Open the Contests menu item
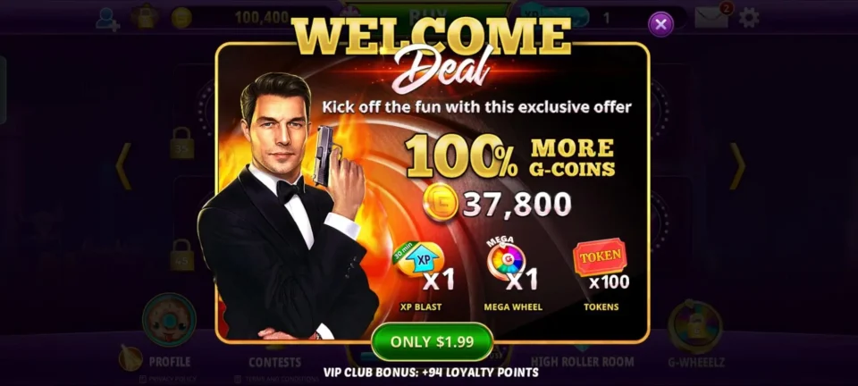This screenshot has height=386, width=858. [274, 362]
